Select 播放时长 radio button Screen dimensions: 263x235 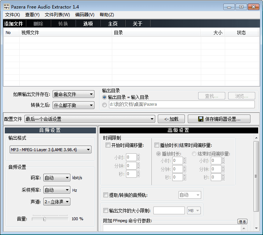pyautogui.click(x=158, y=154)
